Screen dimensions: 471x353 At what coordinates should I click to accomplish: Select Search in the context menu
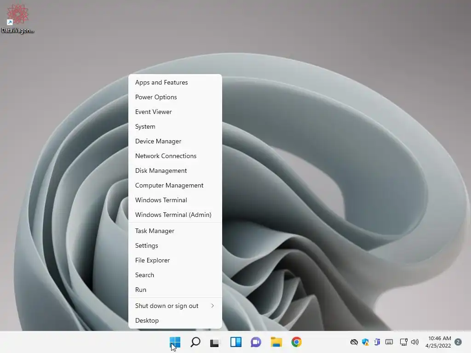(x=175, y=275)
